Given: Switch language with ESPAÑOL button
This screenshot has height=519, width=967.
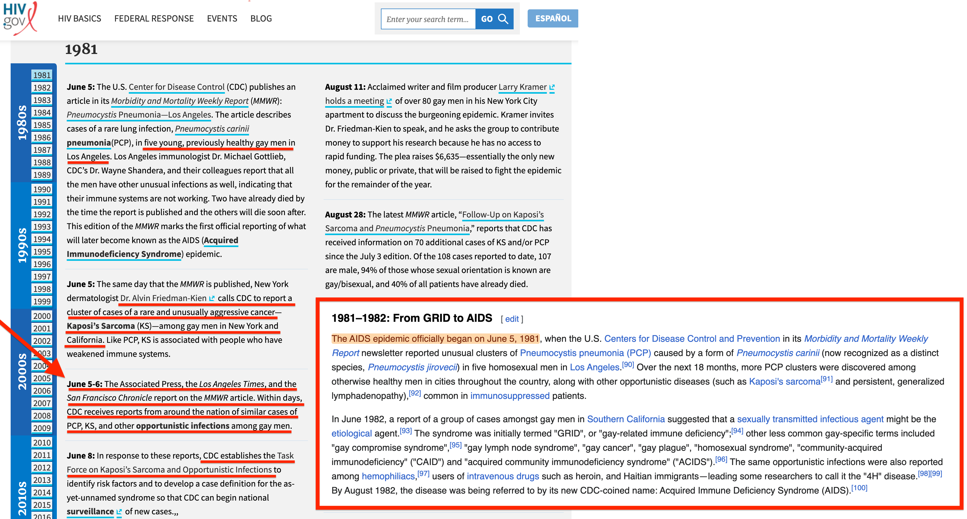Looking at the screenshot, I should pos(553,18).
